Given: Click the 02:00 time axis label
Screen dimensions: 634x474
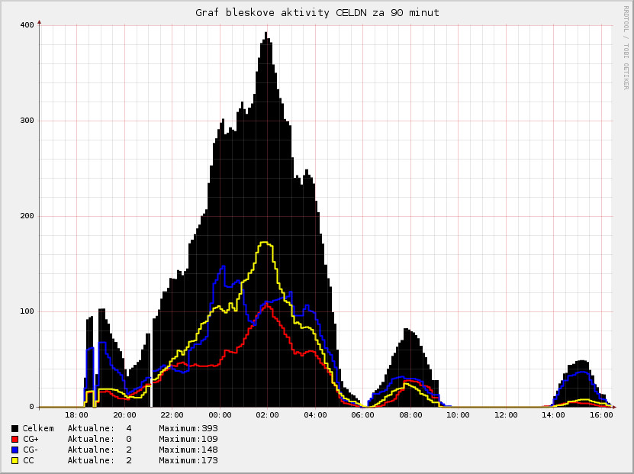Looking at the screenshot, I should tap(267, 415).
